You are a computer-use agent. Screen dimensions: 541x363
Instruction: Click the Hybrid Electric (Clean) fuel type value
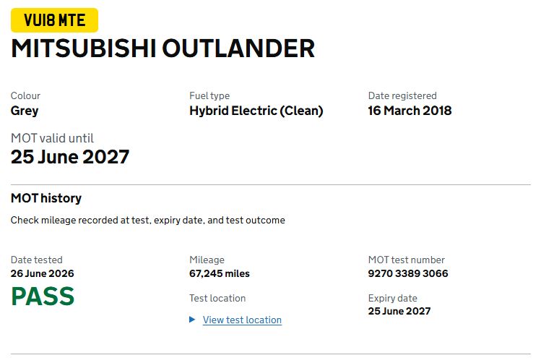point(256,111)
